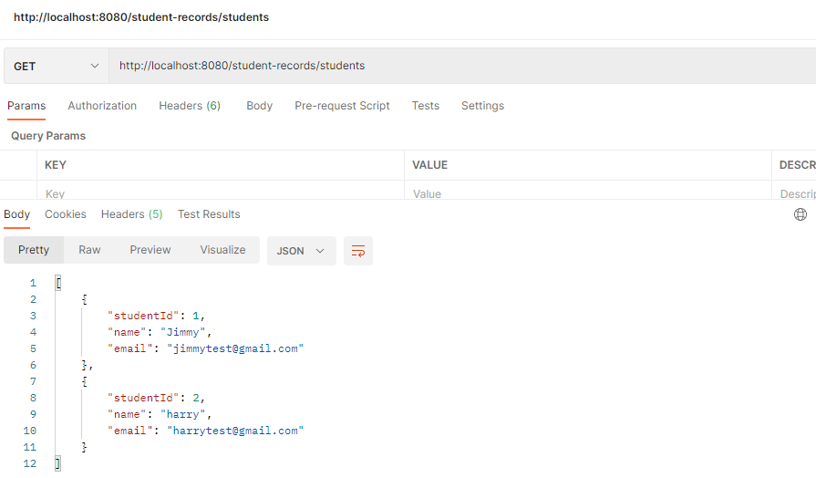Screen dimensions: 816x478
Task: Click the "studentId": 1 line
Action: [x=156, y=316]
